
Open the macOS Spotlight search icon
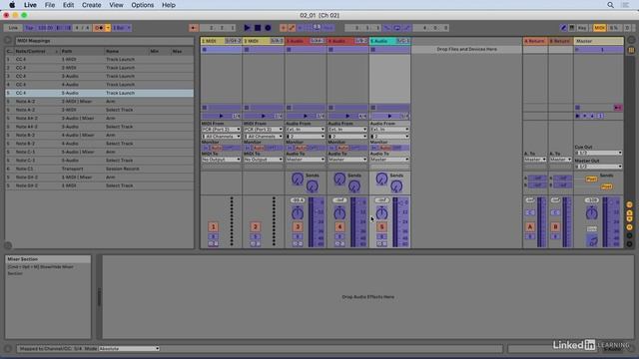[610, 5]
